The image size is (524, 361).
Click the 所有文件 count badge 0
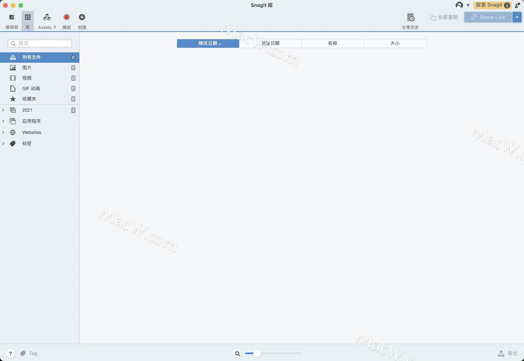(73, 57)
